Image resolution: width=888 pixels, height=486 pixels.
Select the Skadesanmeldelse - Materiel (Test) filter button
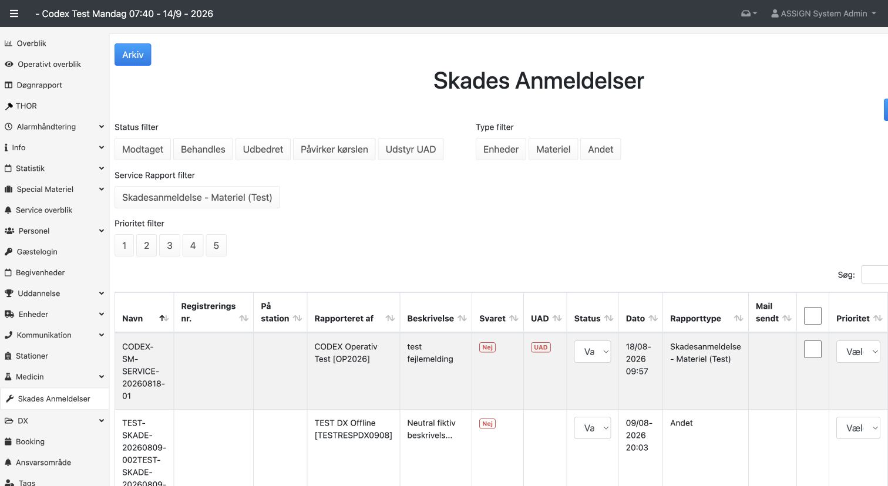click(197, 197)
